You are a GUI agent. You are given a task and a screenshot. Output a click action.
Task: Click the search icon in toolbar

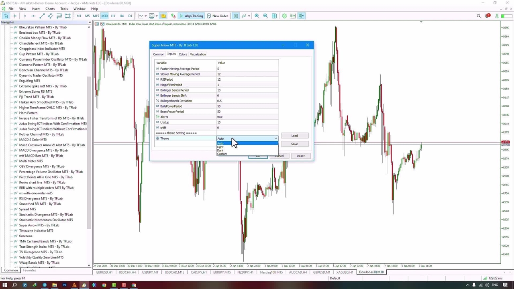[479, 16]
